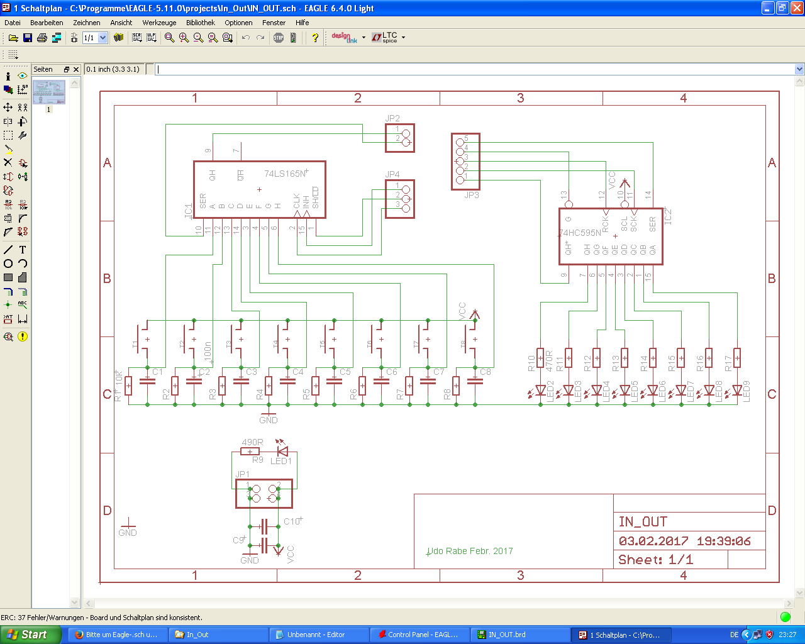Open the Werkzeuge menu
805x644 pixels.
point(159,23)
